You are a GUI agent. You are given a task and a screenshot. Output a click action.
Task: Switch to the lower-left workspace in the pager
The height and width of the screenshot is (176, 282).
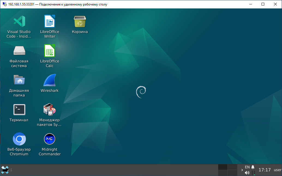pos(223,173)
